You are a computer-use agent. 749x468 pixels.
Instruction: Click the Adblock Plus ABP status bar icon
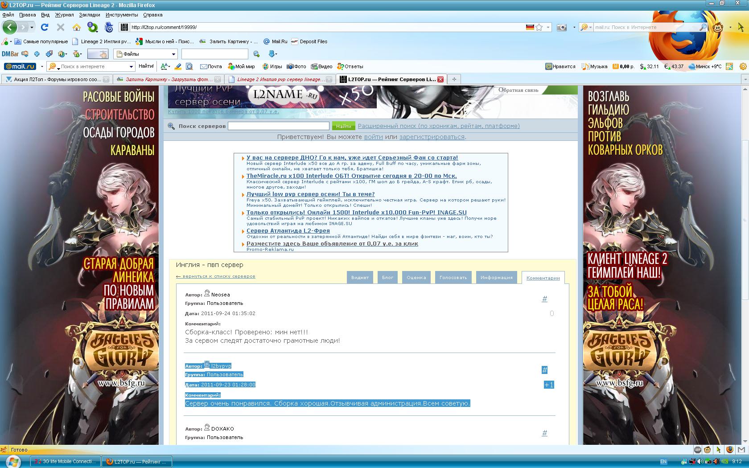[698, 450]
